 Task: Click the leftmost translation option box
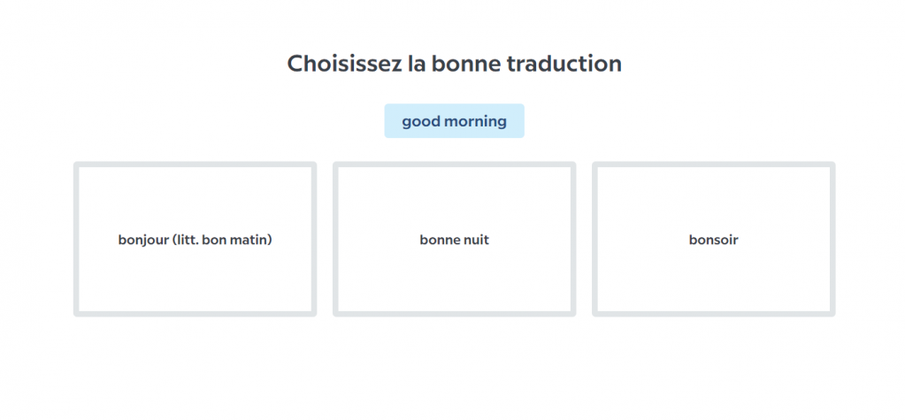[x=195, y=265]
